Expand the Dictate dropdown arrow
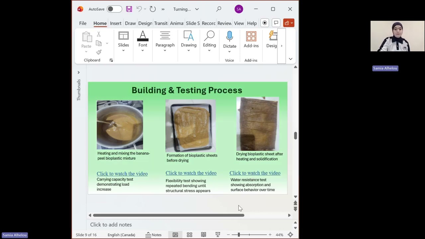The image size is (425, 239). coord(229,51)
